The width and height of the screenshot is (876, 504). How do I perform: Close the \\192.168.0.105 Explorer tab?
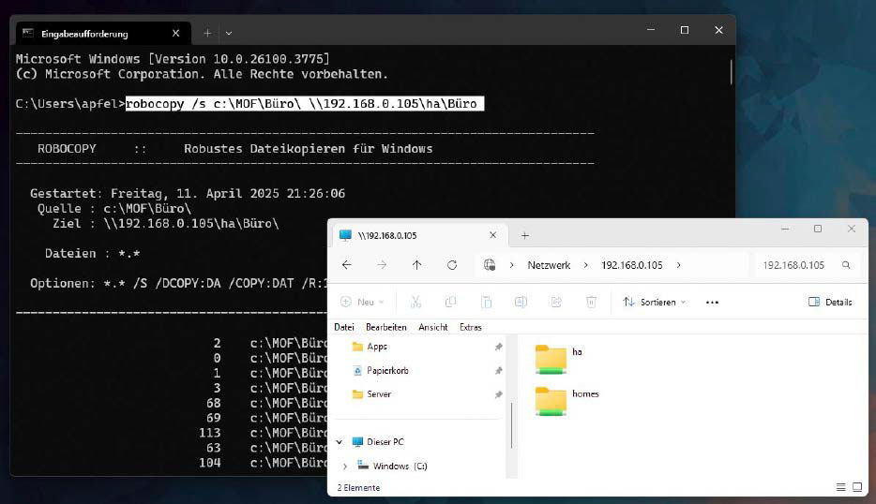pos(492,235)
